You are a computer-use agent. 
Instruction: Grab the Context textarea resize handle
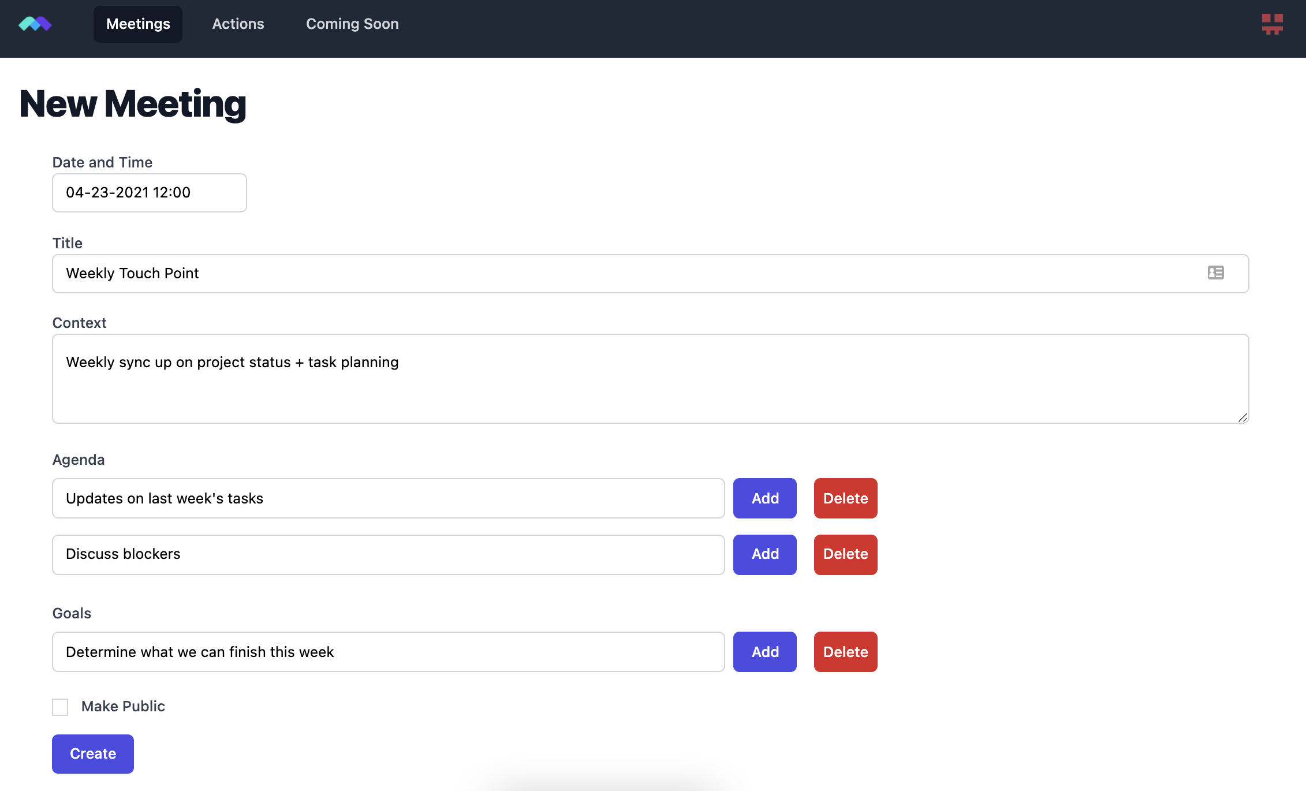1242,417
